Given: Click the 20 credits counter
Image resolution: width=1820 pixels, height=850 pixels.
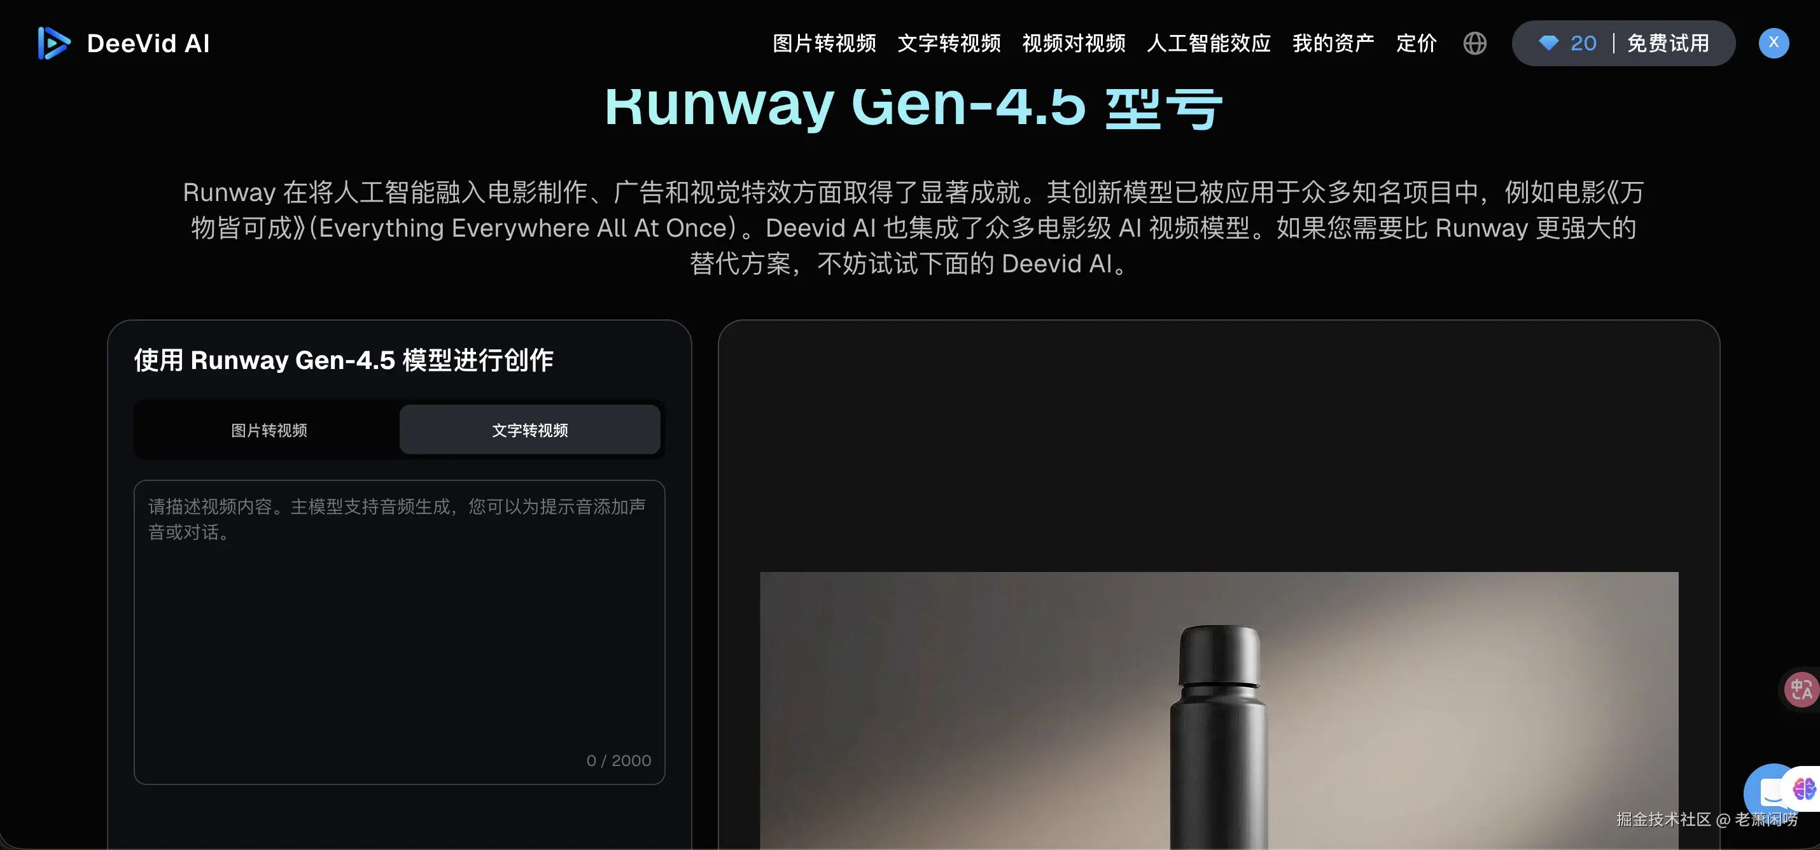Looking at the screenshot, I should (1583, 43).
